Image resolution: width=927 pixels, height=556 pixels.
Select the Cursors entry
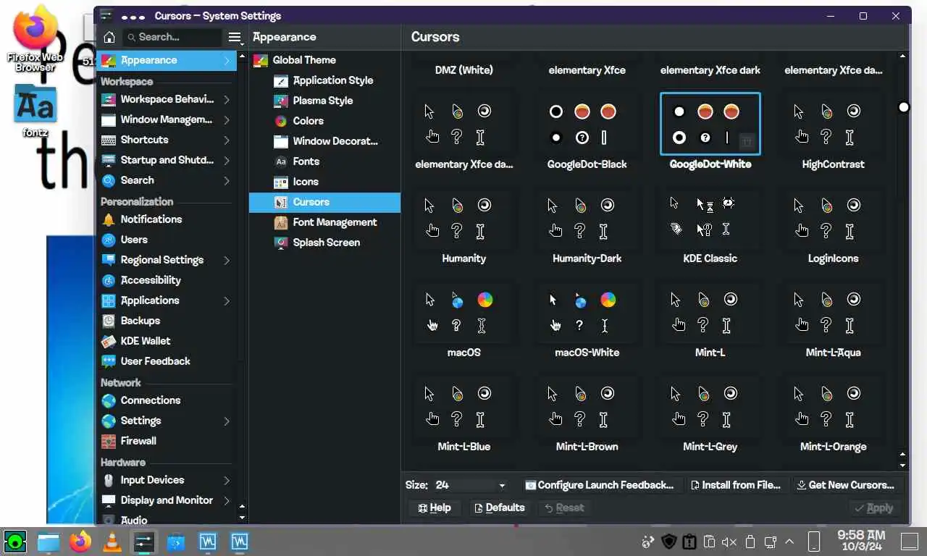(324, 202)
